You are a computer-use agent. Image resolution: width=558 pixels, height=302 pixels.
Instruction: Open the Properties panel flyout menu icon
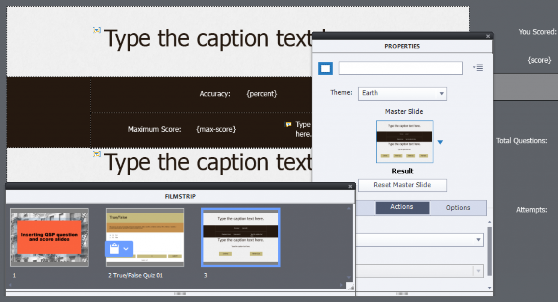click(479, 68)
